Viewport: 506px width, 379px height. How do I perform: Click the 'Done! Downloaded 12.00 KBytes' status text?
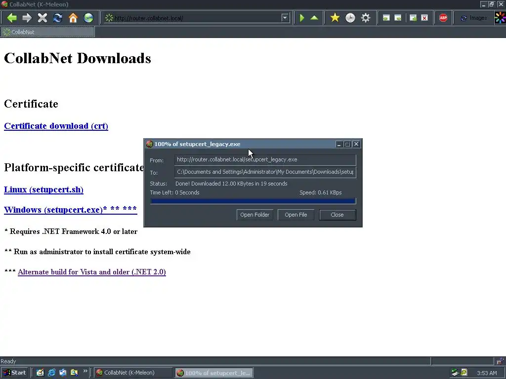[x=231, y=184]
